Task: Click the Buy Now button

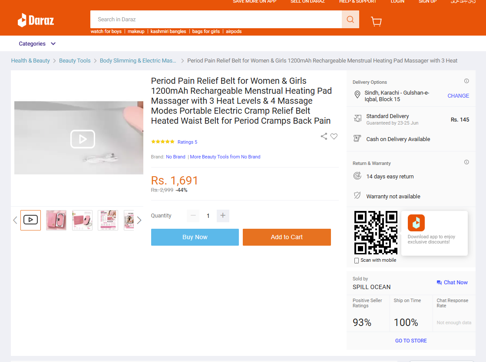Action: click(195, 237)
